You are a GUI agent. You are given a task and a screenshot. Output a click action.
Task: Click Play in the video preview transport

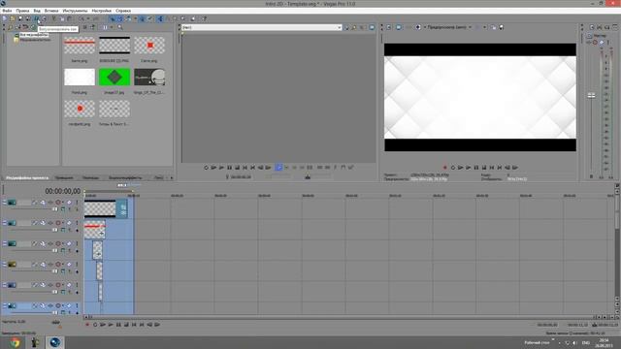click(468, 168)
